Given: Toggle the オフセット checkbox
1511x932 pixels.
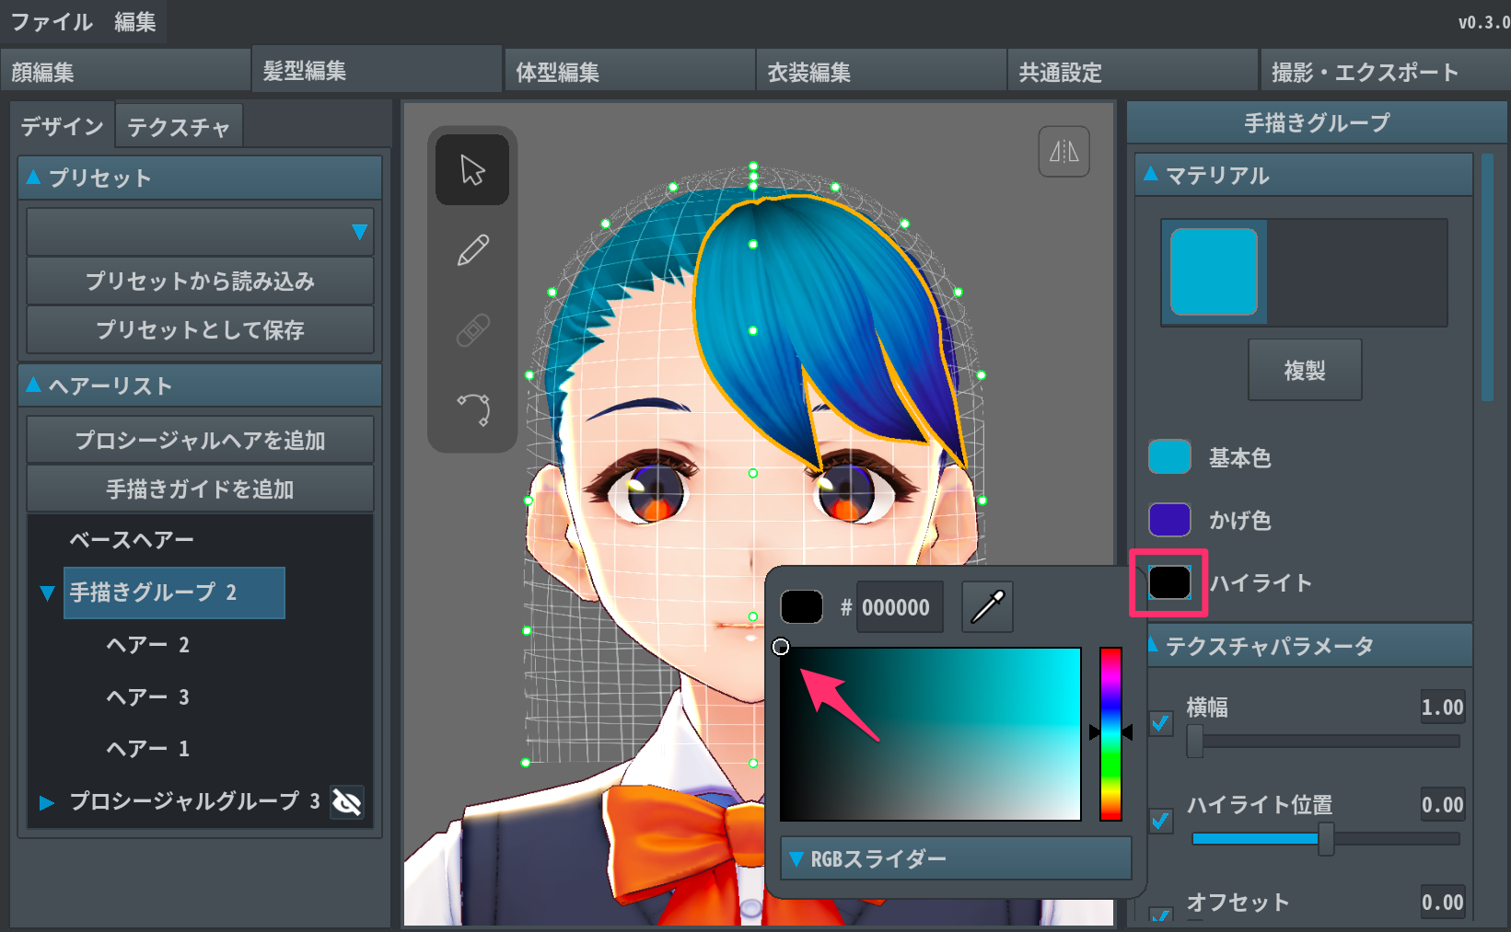Looking at the screenshot, I should tap(1161, 915).
